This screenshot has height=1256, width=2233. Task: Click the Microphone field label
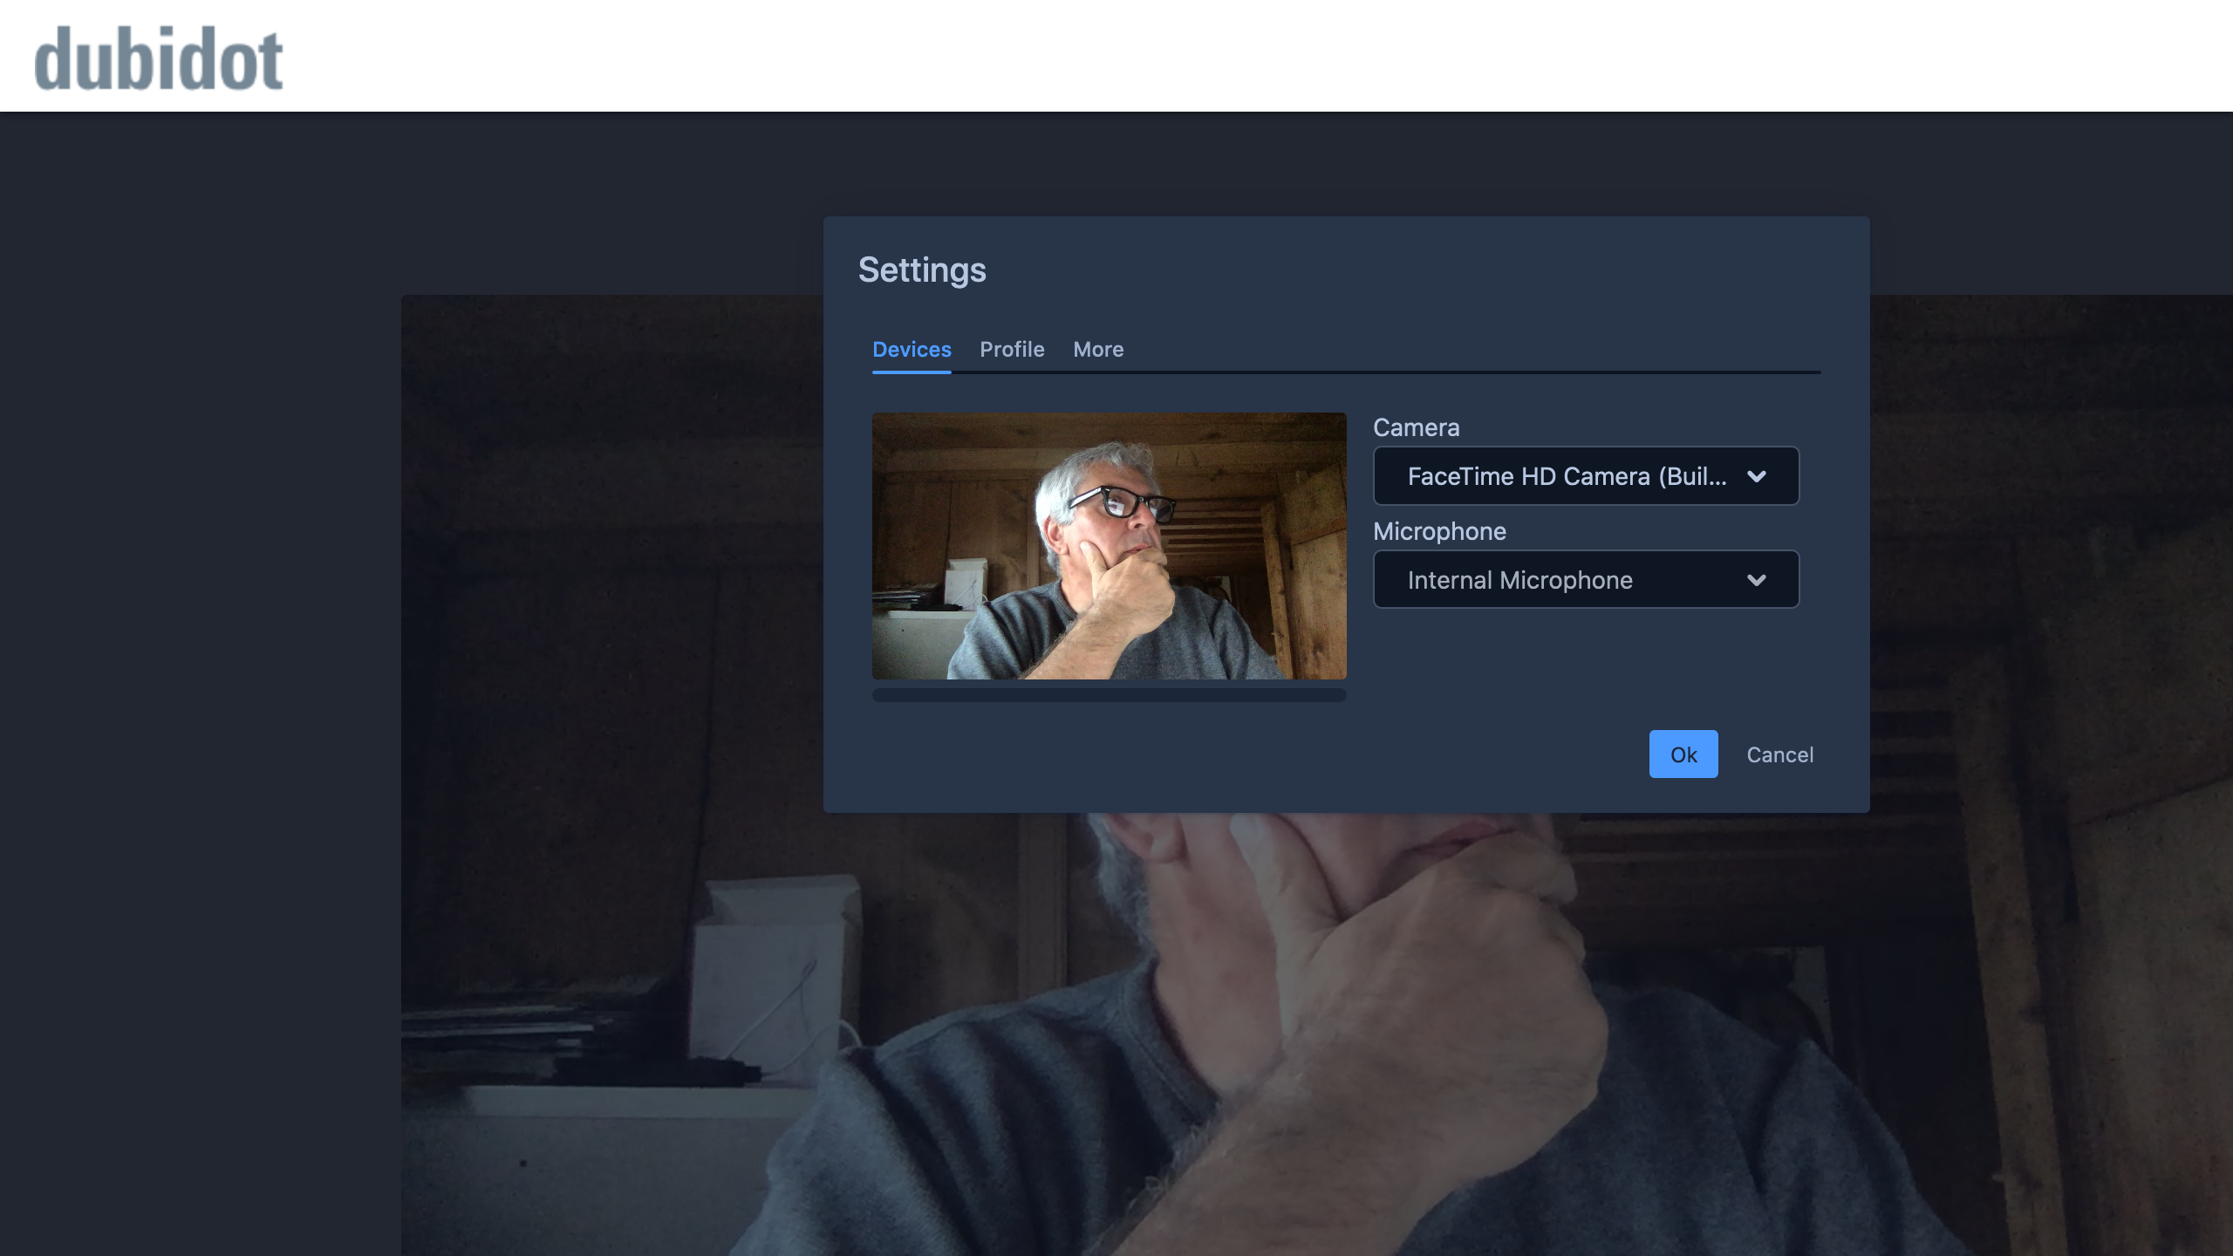point(1439,531)
